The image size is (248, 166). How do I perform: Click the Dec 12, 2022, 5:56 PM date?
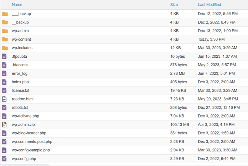(218, 14)
